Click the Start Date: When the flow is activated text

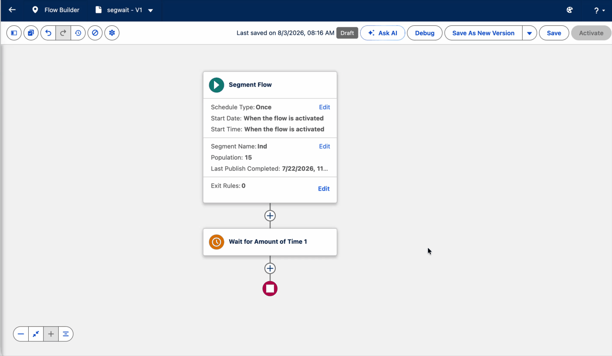point(267,118)
